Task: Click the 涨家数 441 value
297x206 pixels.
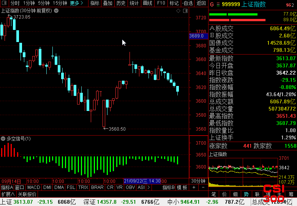Action: [x=247, y=146]
